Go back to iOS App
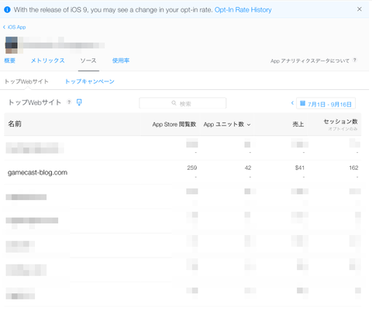 15,27
